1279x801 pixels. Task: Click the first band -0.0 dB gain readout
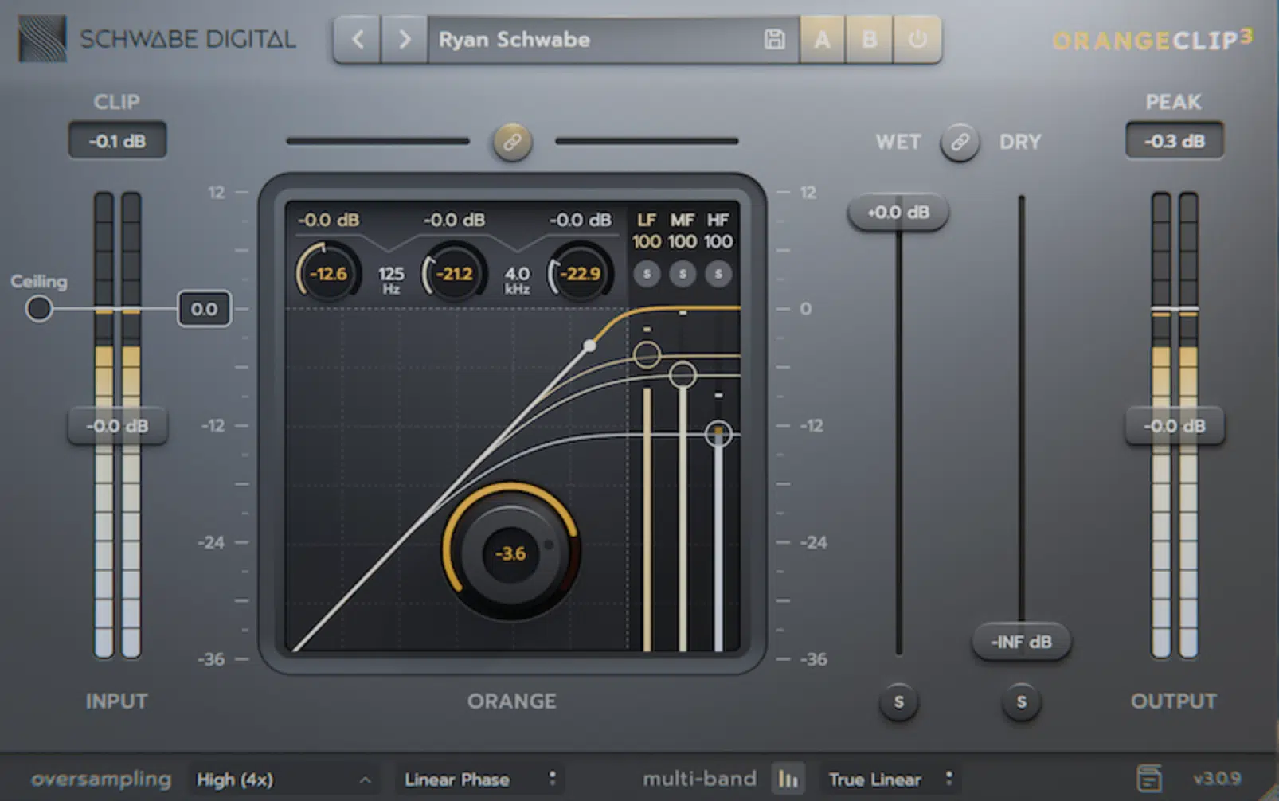point(328,220)
